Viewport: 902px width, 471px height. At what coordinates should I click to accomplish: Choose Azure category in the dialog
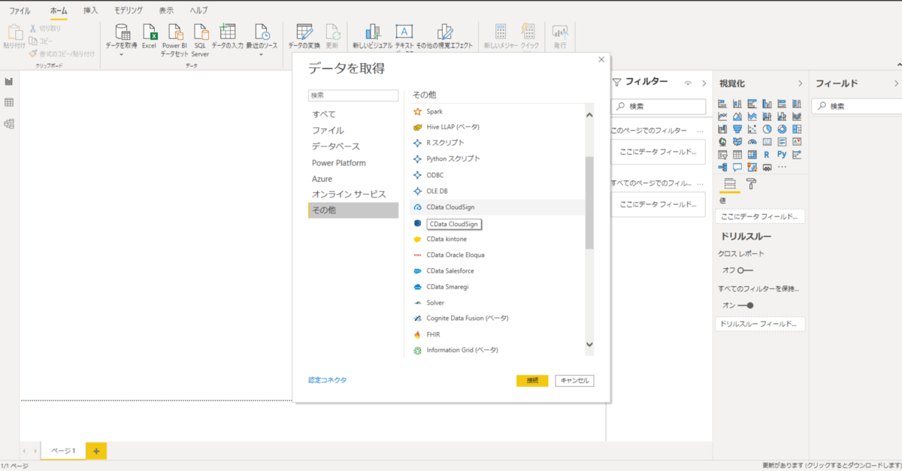point(353,179)
